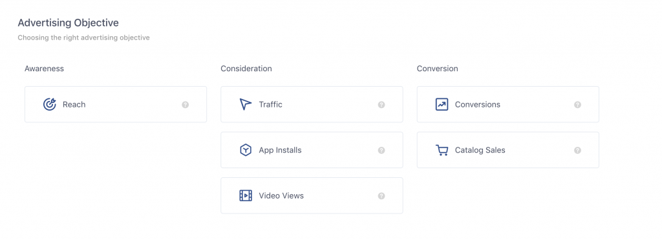Screen dimensions: 662x240
Task: Click the Consideration column heading
Action: click(246, 69)
